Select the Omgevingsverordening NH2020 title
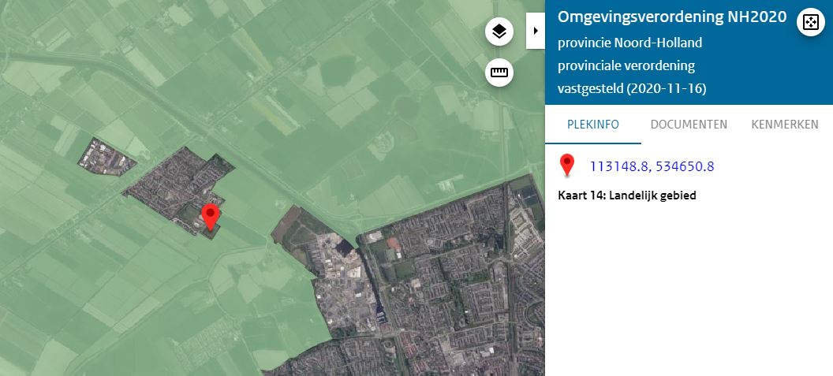 (x=672, y=17)
